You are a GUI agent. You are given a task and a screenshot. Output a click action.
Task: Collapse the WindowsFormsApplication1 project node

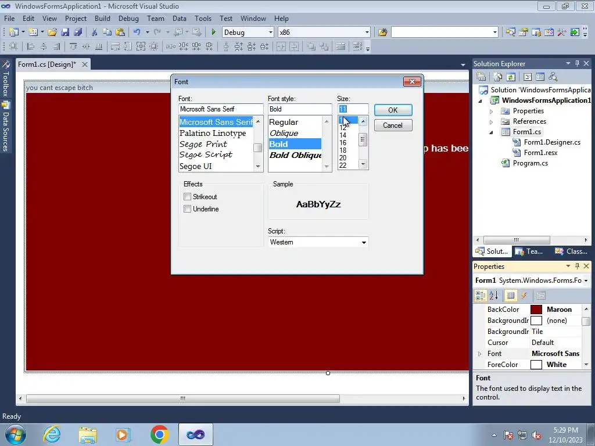(480, 101)
